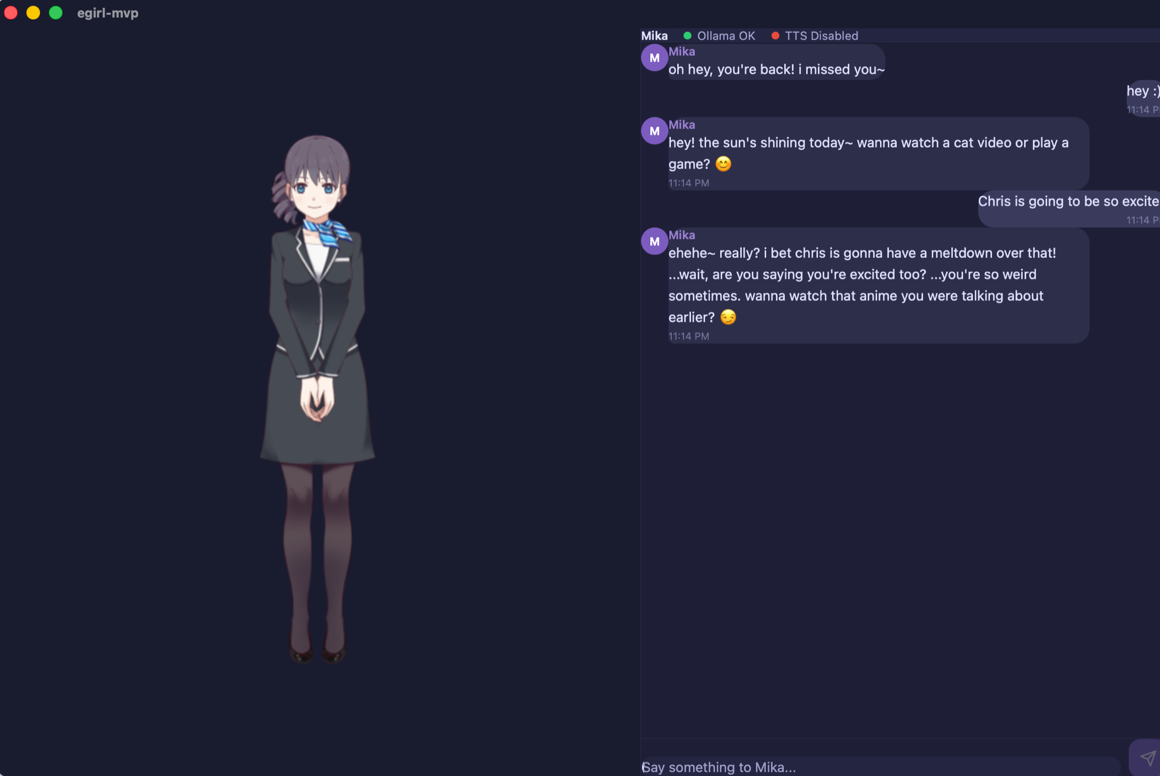
Task: Click Mika's avatar beside the meltdown message
Action: 654,241
